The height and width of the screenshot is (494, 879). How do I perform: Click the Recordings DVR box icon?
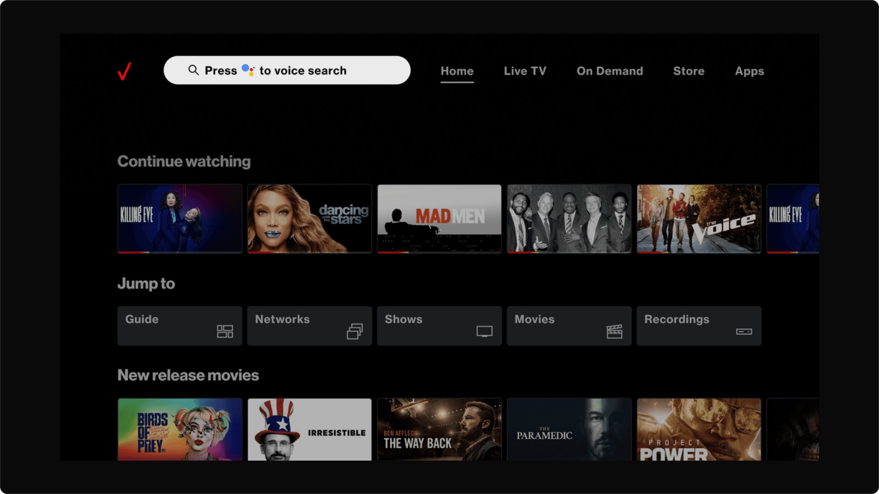click(x=744, y=332)
